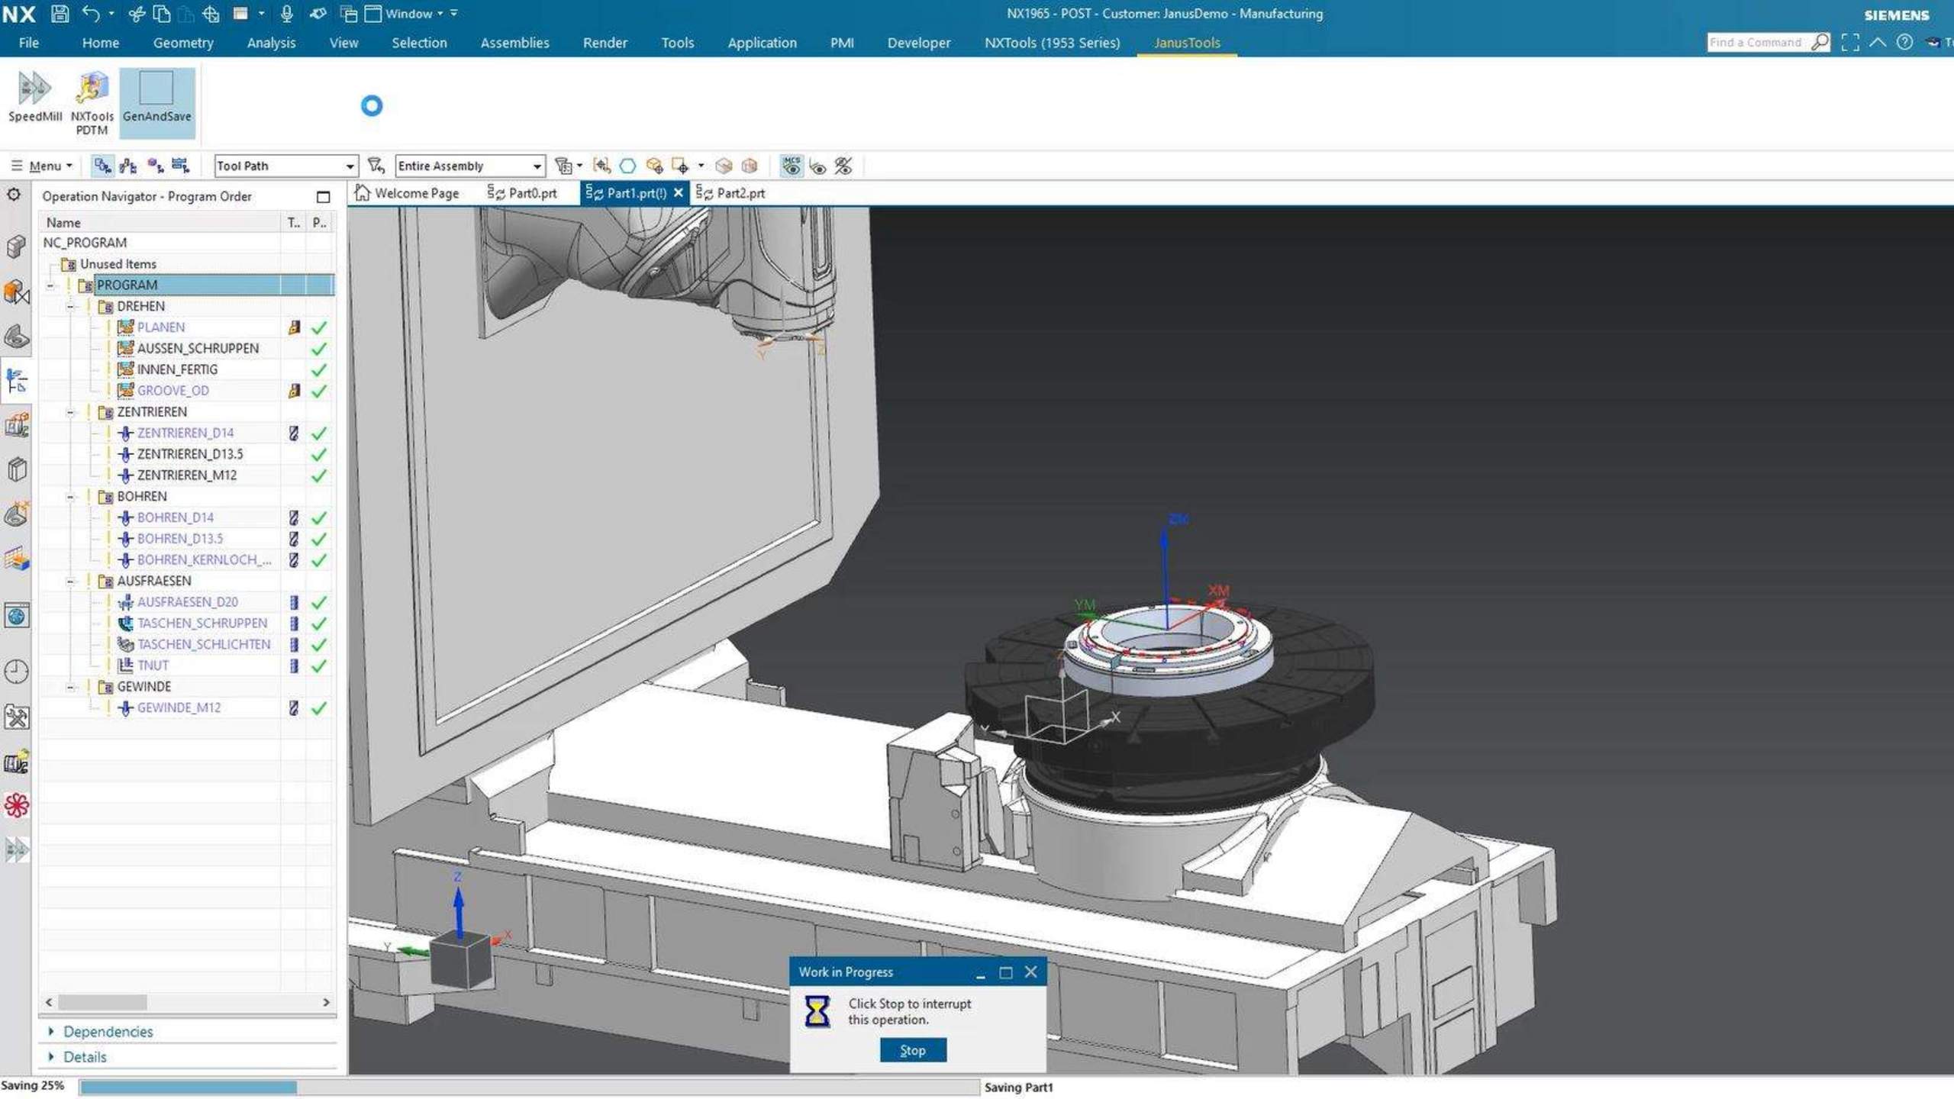Switch to the Part2.prt document tab
Image resolution: width=1954 pixels, height=1099 pixels.
(x=731, y=193)
